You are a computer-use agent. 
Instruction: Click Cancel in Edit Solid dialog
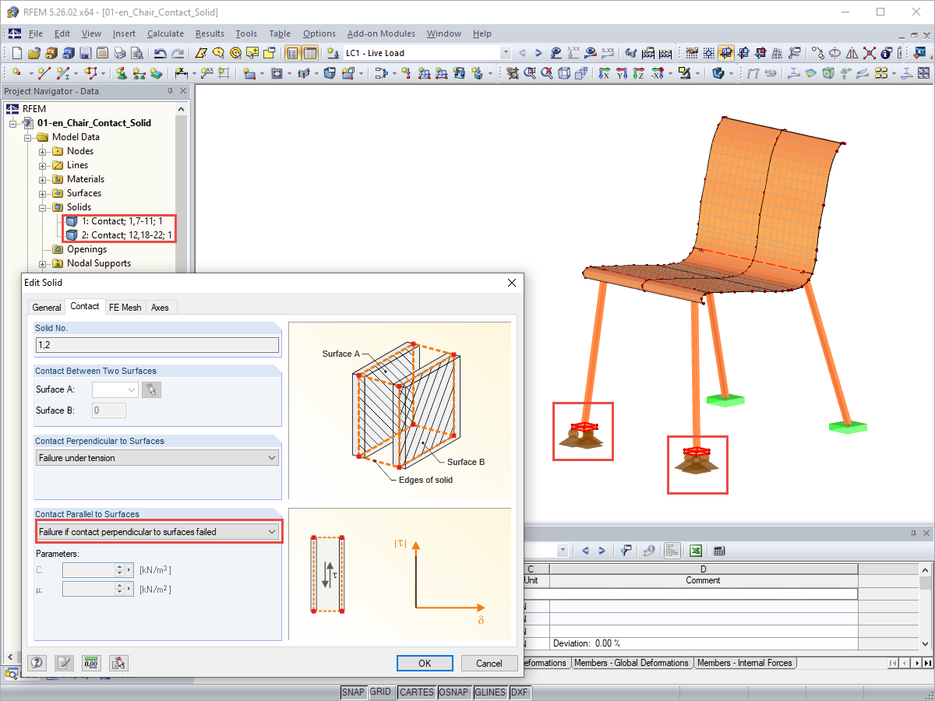click(489, 664)
